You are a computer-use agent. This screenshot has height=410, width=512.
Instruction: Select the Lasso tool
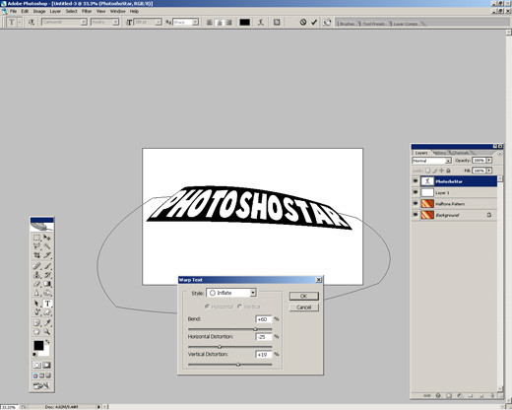point(36,246)
